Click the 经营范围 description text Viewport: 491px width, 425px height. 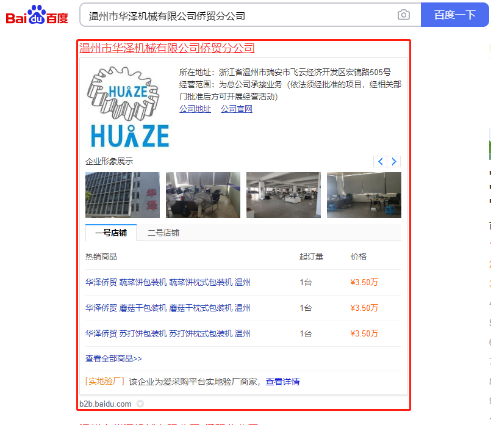290,90
